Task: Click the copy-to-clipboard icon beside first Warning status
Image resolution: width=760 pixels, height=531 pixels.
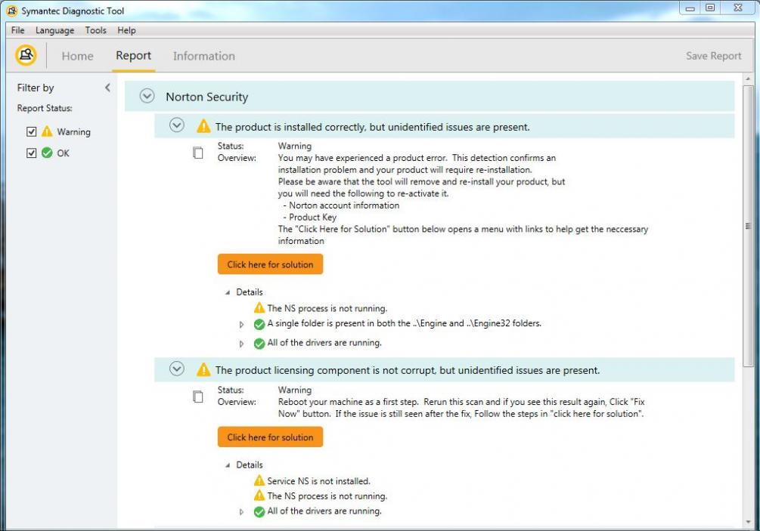Action: [x=198, y=152]
